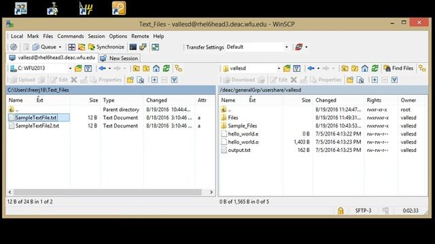This screenshot has height=244, width=435.
Task: Open the Files menu
Action: click(48, 36)
